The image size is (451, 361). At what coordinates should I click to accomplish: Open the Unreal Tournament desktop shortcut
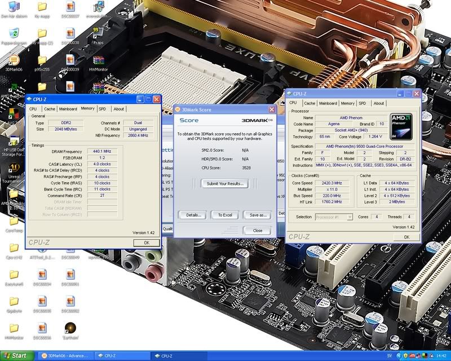click(13, 168)
